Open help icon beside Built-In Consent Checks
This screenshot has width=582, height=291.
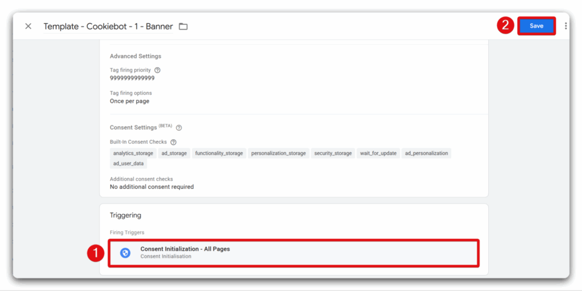(173, 142)
